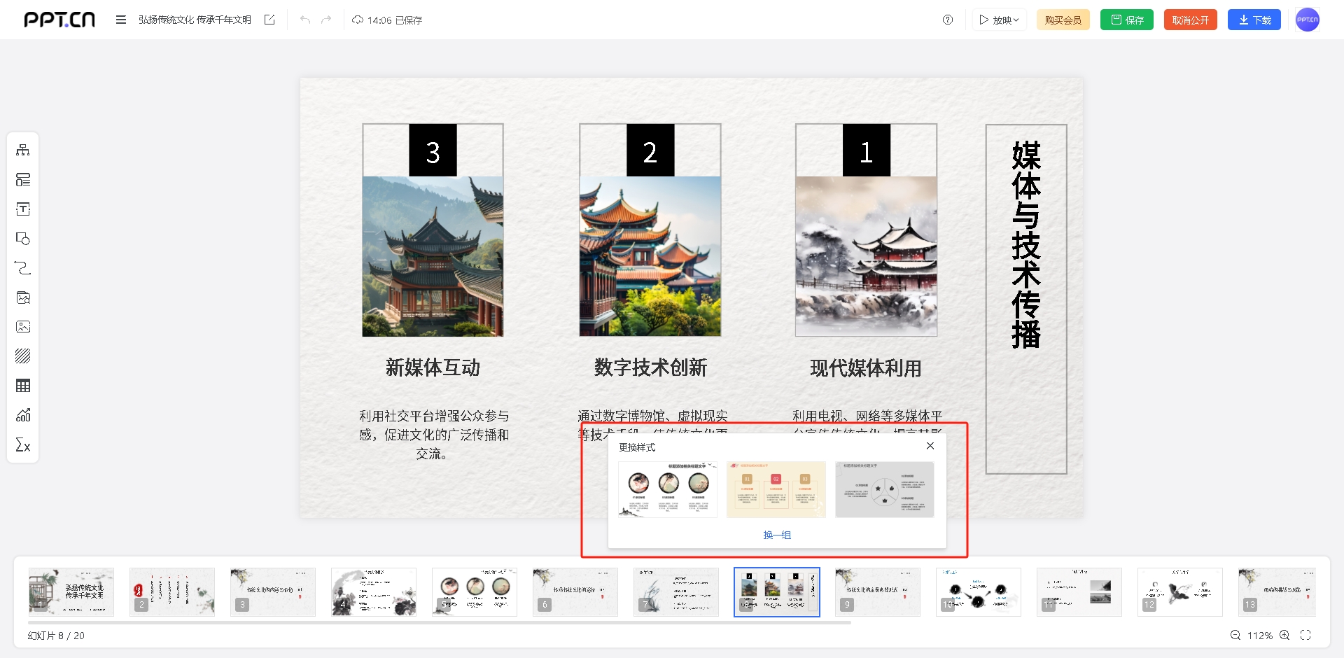
Task: Download the presentation with 下载
Action: pyautogui.click(x=1254, y=20)
